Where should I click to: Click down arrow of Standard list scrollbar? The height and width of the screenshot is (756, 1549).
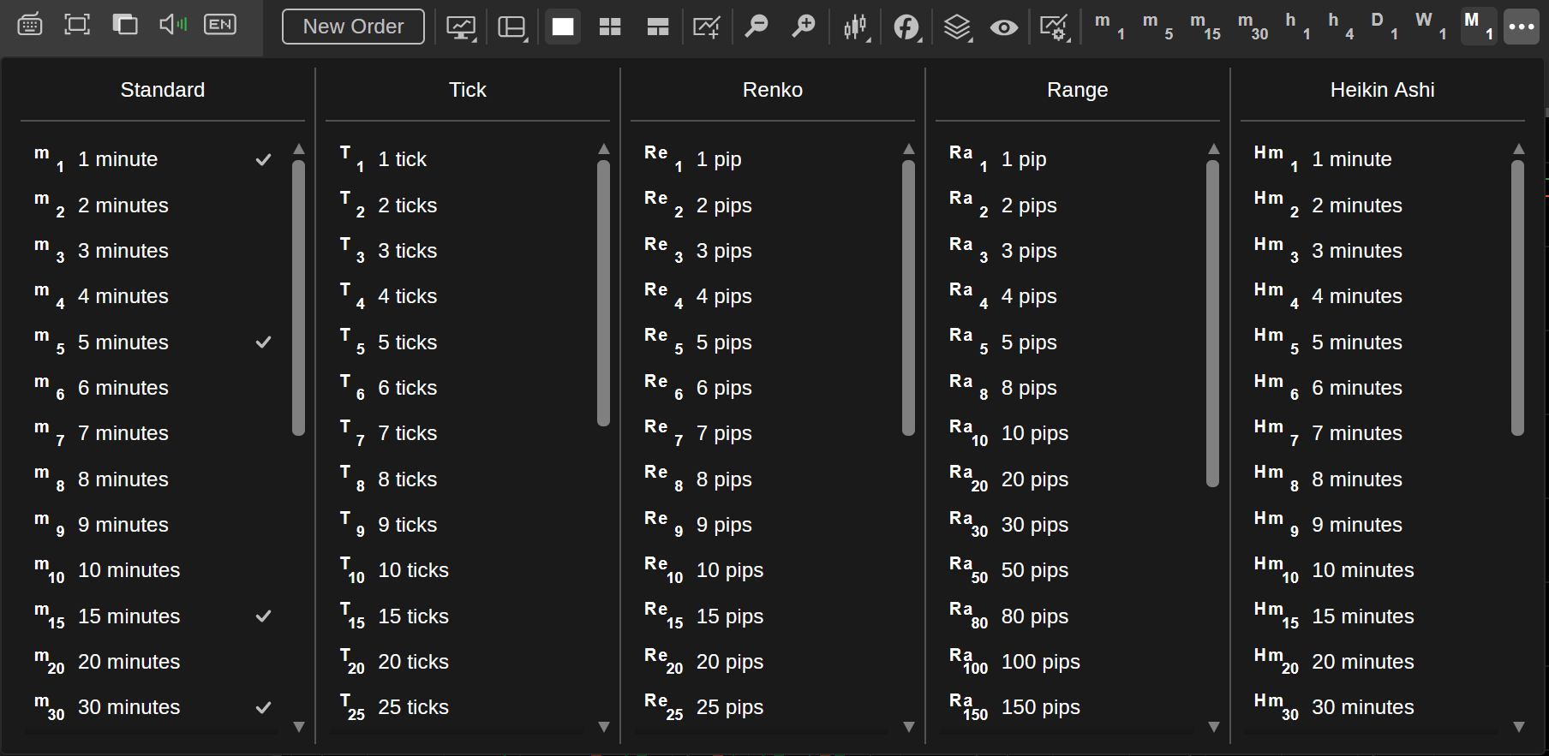click(x=299, y=727)
